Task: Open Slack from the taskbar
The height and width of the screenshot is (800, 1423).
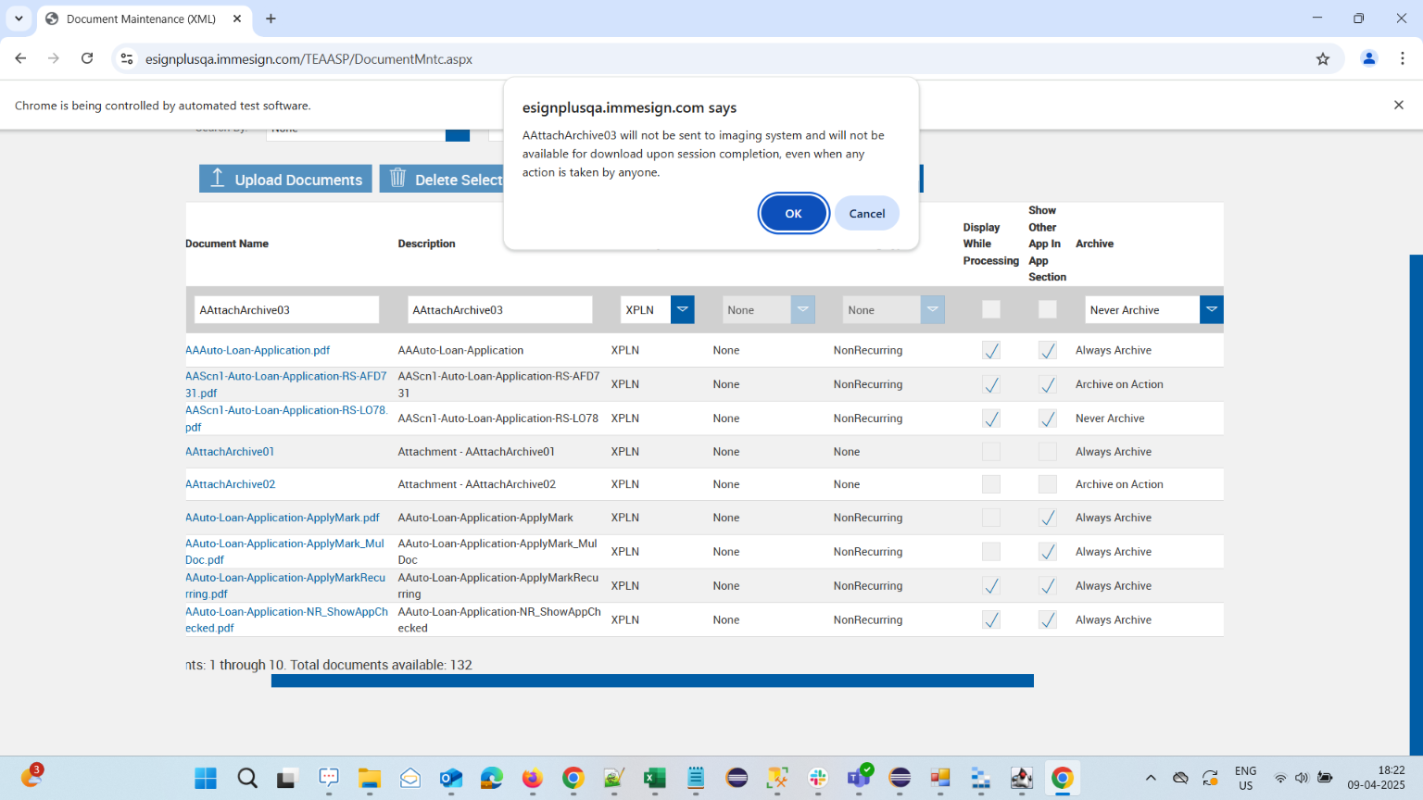Action: pos(817,779)
